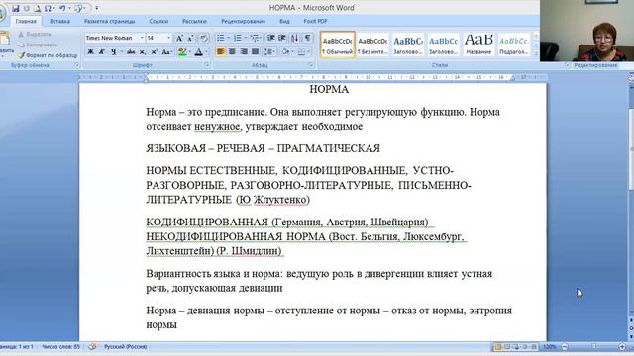This screenshot has width=634, height=356.
Task: Switch to Вставка tab
Action: pyautogui.click(x=59, y=21)
